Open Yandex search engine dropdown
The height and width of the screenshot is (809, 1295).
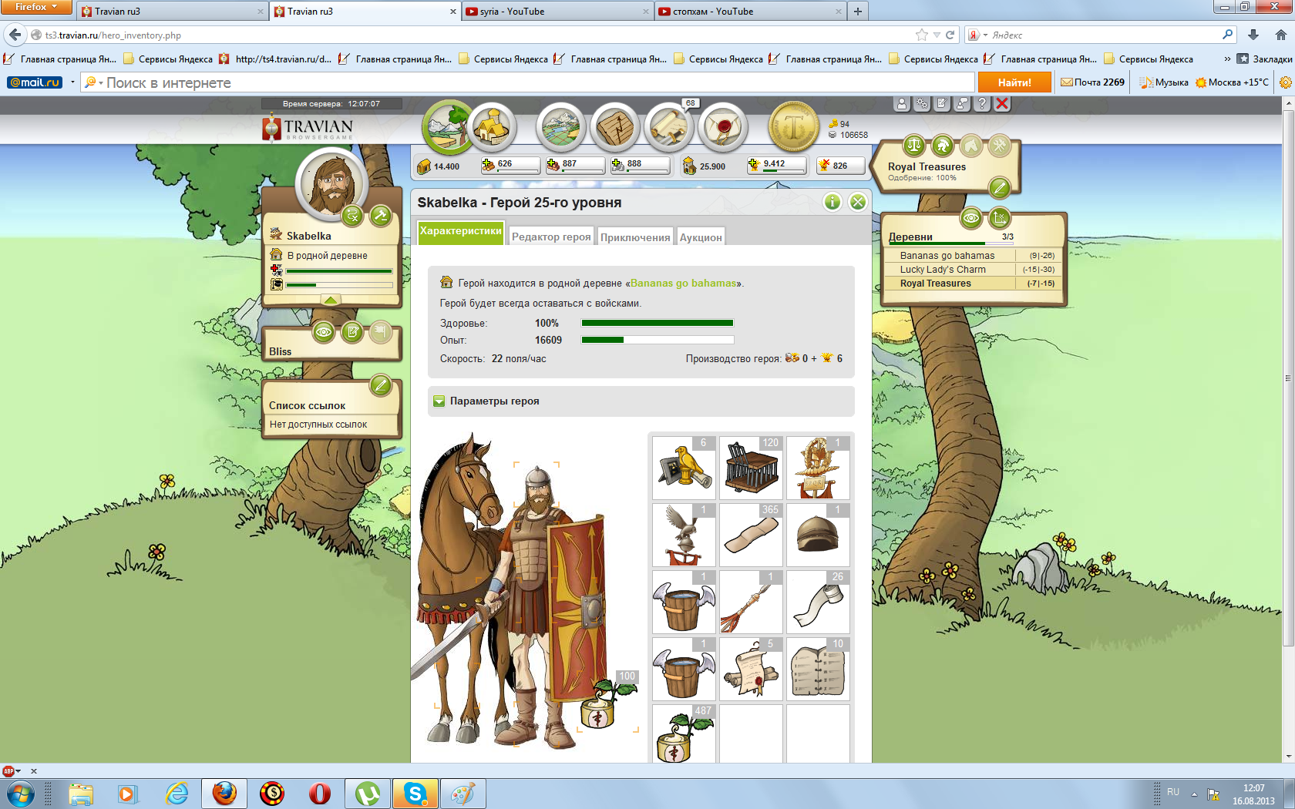978,35
